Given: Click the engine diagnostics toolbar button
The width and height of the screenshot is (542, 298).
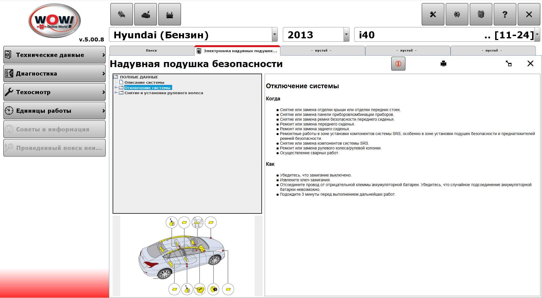Looking at the screenshot, I should (x=146, y=14).
